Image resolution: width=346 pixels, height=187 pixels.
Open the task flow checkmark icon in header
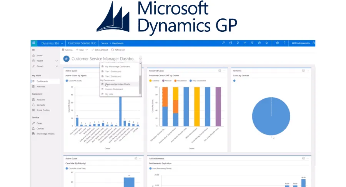click(231, 43)
